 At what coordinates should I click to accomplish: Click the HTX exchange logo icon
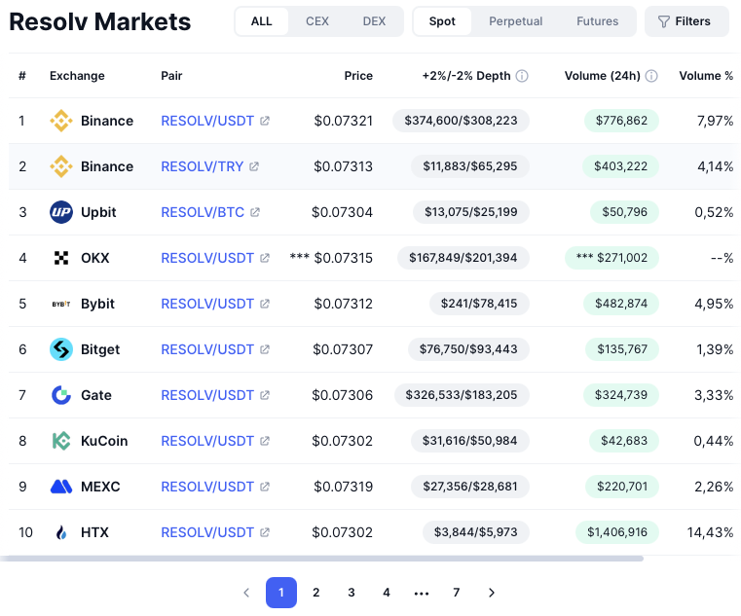(x=61, y=532)
